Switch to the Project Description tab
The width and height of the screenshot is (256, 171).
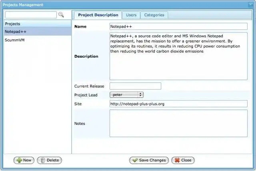(x=98, y=15)
